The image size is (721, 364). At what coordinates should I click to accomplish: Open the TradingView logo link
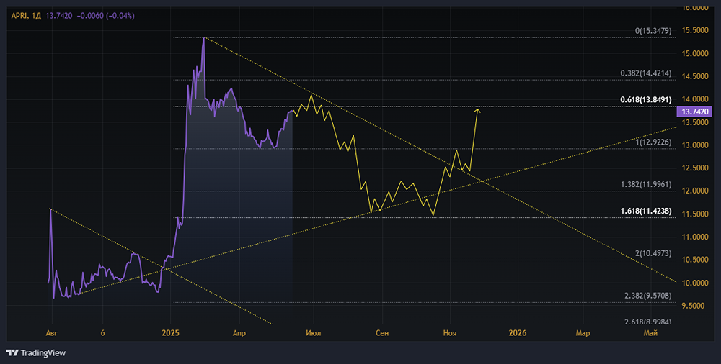pyautogui.click(x=36, y=353)
